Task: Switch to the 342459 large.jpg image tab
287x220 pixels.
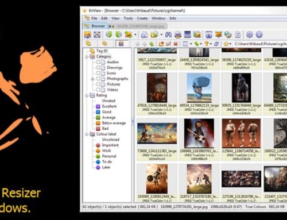Action: click(x=138, y=26)
